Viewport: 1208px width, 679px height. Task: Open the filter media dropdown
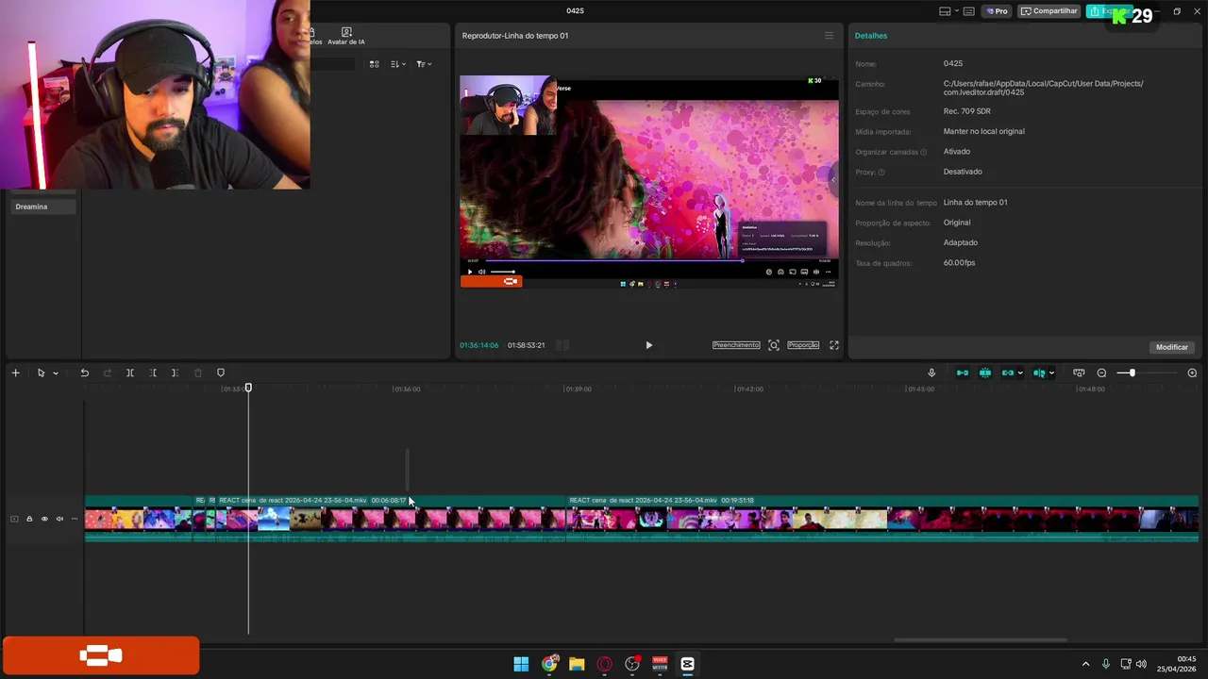tap(424, 64)
